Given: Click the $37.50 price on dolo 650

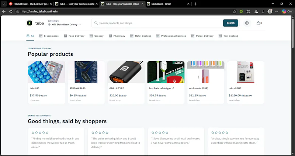Looking at the screenshot, I should coord(34,95).
